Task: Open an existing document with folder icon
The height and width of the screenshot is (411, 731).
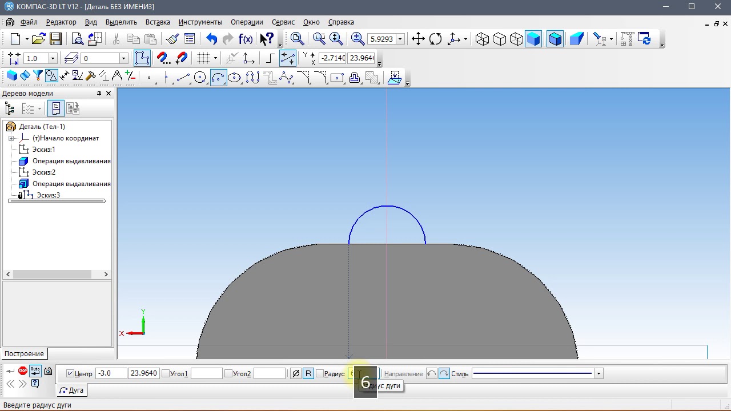Action: point(38,39)
